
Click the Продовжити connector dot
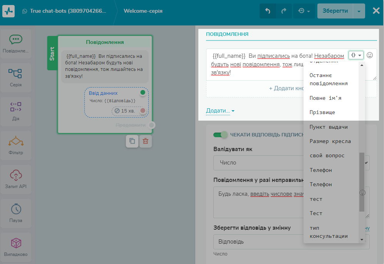coord(152,125)
